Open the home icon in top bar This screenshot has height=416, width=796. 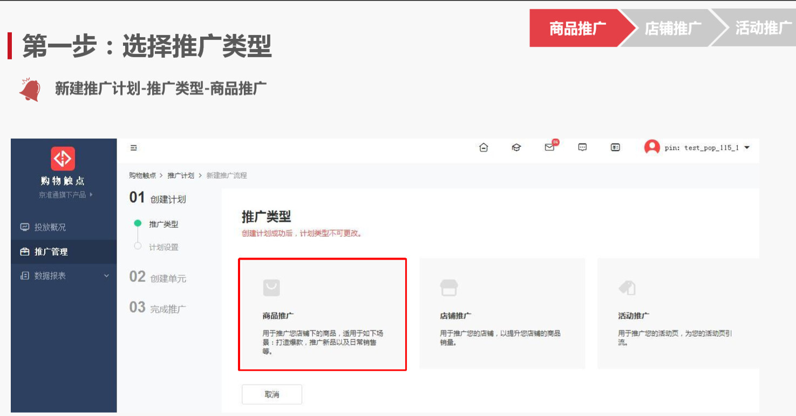(484, 147)
